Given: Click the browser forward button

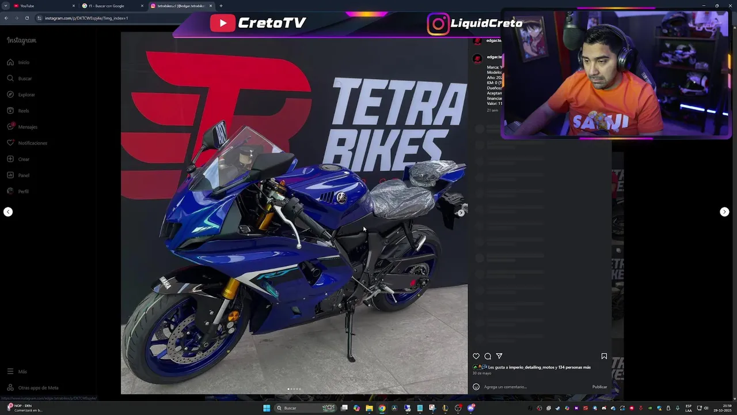Looking at the screenshot, I should coord(17,18).
